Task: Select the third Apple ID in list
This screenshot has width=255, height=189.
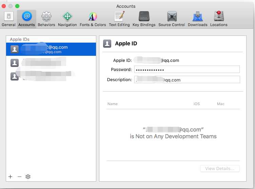Action: click(x=51, y=76)
